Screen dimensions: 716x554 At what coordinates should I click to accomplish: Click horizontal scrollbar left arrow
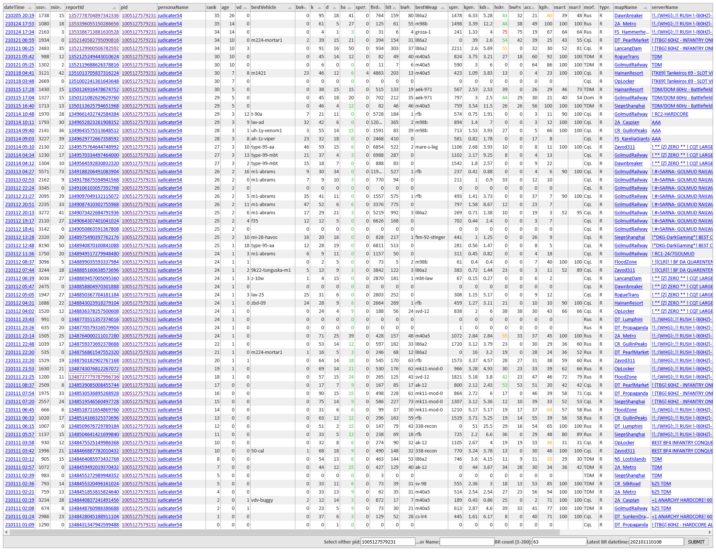[6, 532]
